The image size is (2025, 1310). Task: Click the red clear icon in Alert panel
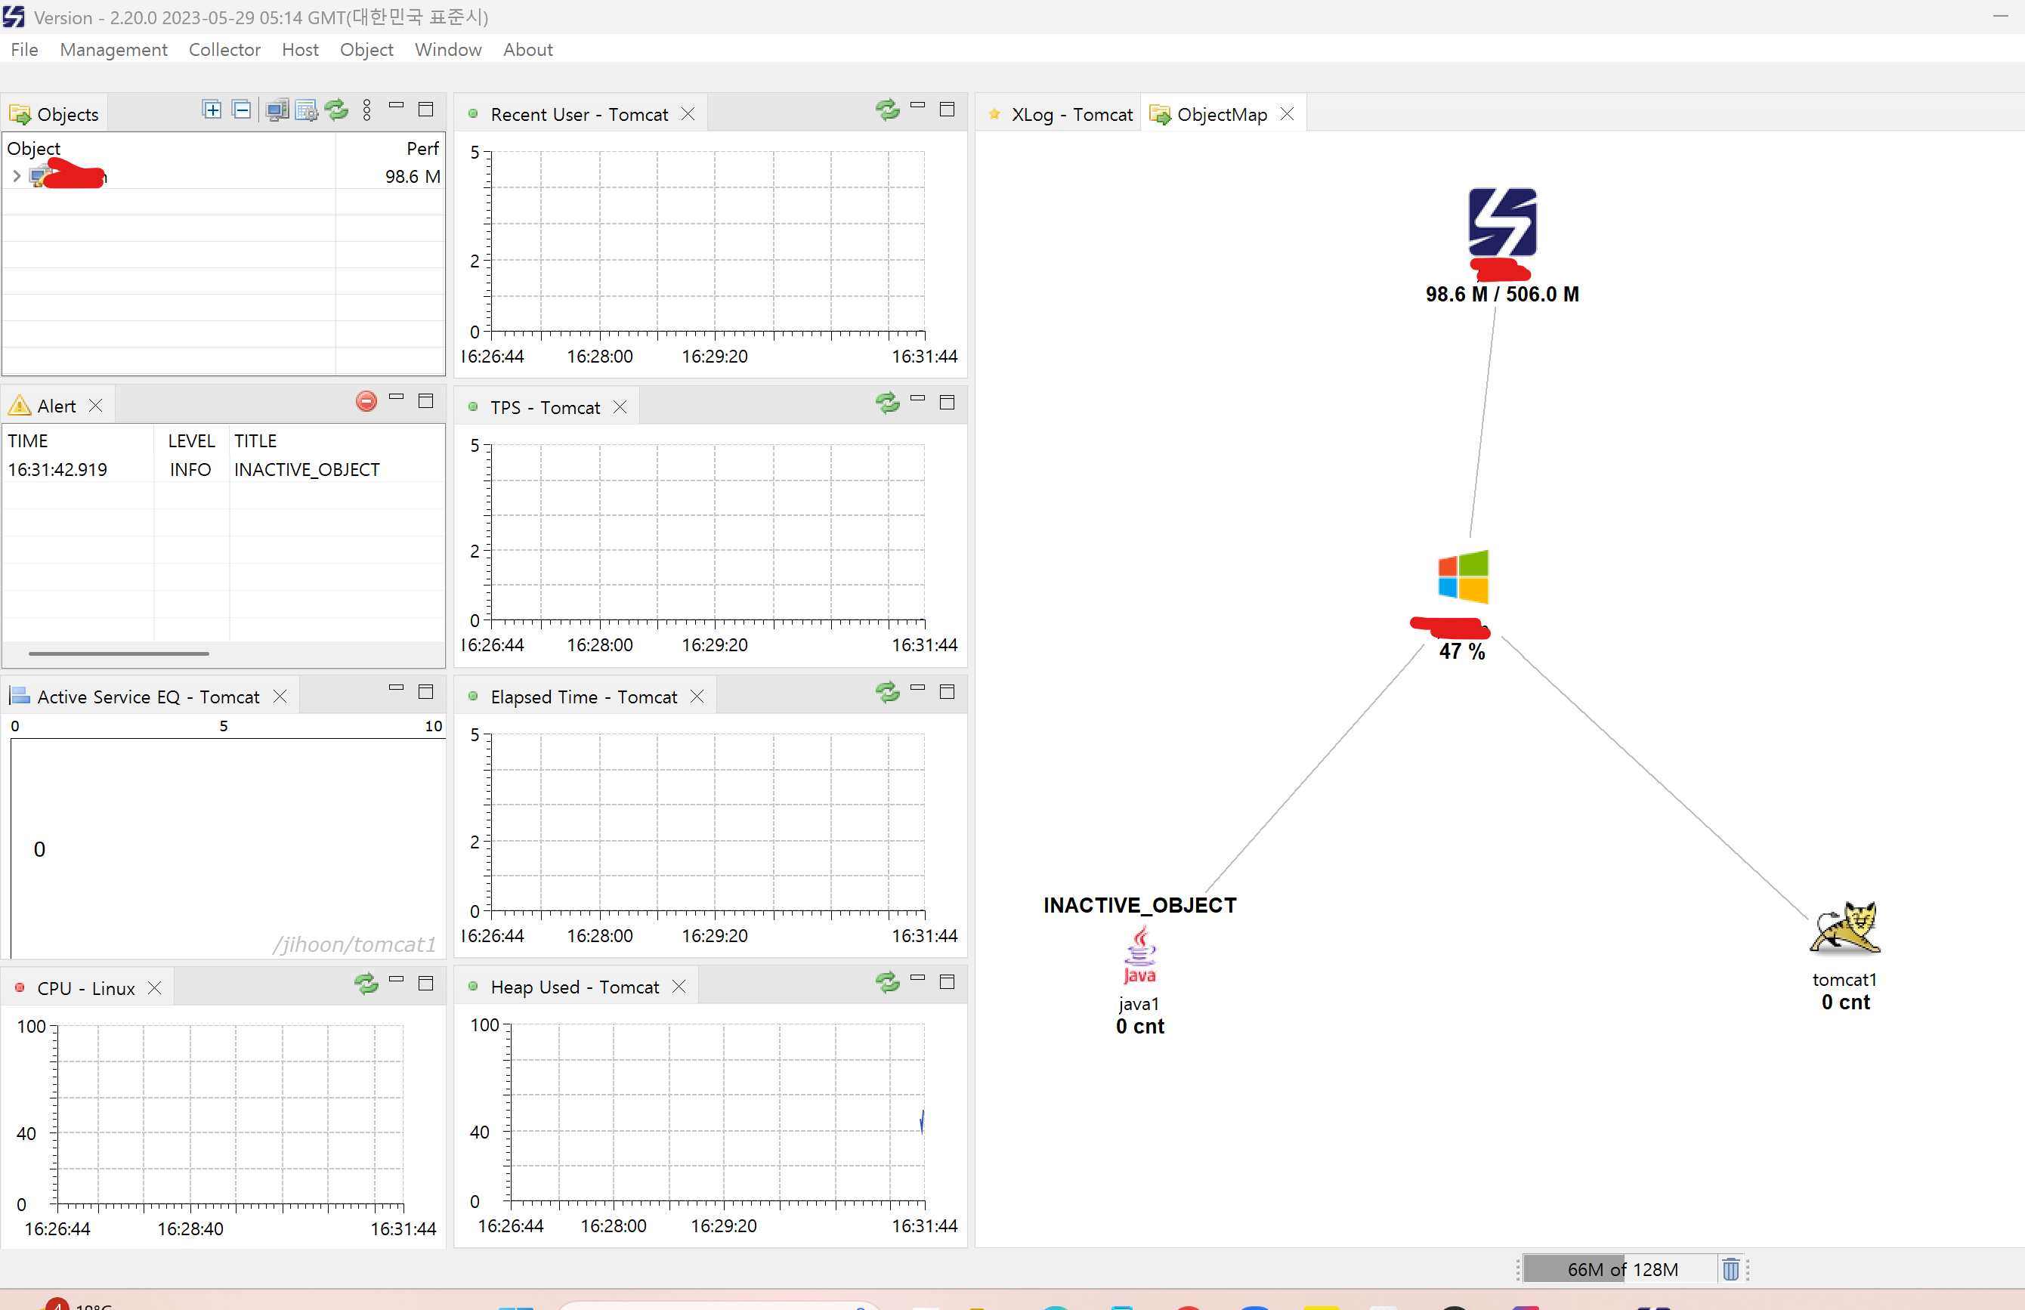pos(366,401)
